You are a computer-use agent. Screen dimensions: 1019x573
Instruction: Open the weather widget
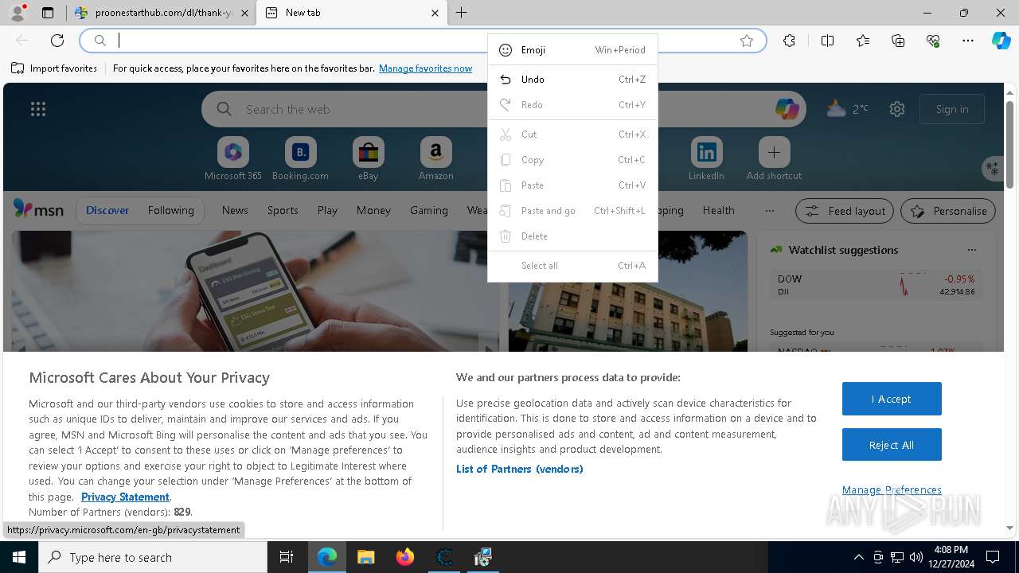tap(847, 109)
